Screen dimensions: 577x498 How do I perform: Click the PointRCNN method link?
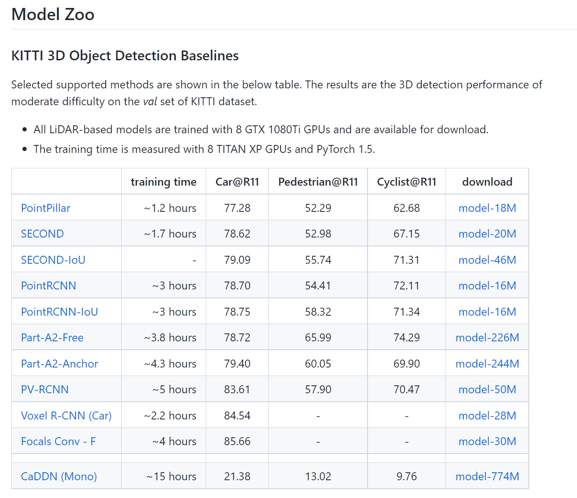coord(48,286)
